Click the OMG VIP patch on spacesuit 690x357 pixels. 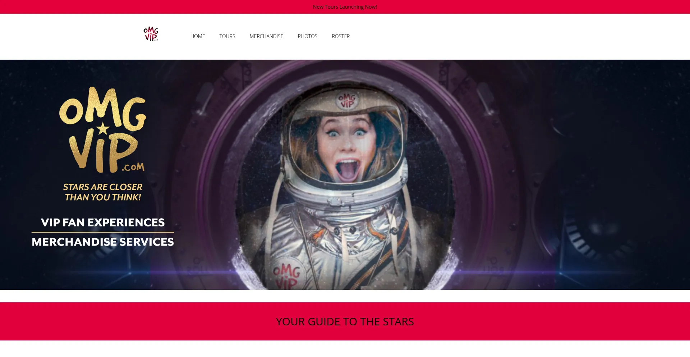pyautogui.click(x=286, y=275)
